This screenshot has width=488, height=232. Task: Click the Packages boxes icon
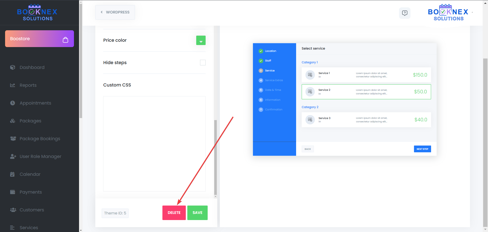click(x=13, y=121)
